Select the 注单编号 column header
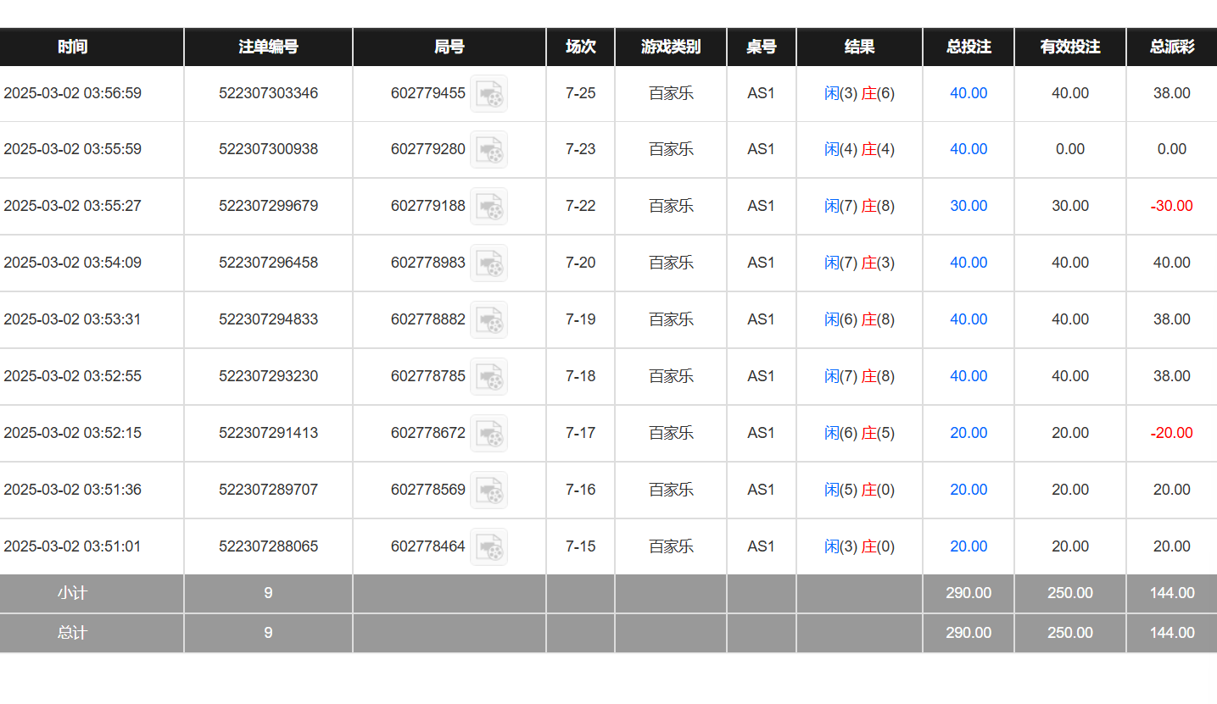 pos(268,47)
